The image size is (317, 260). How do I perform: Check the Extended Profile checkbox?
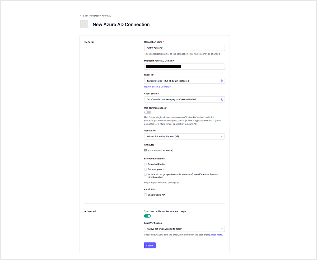tap(146, 164)
